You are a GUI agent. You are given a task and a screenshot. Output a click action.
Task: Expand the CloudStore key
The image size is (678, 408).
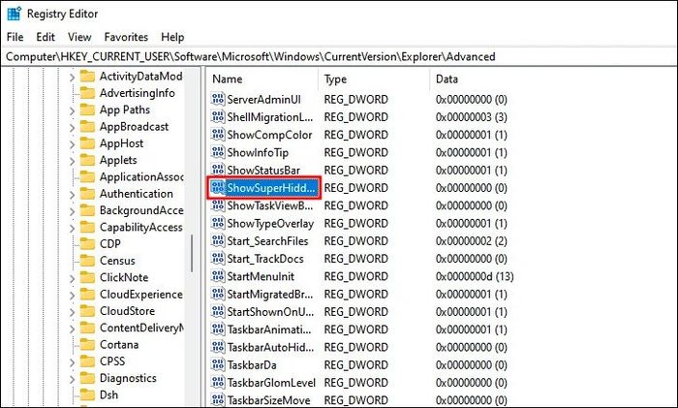[73, 312]
